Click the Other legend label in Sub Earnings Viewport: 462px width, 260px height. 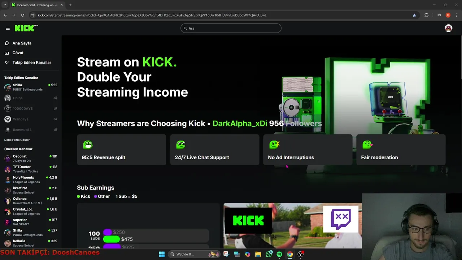click(104, 196)
